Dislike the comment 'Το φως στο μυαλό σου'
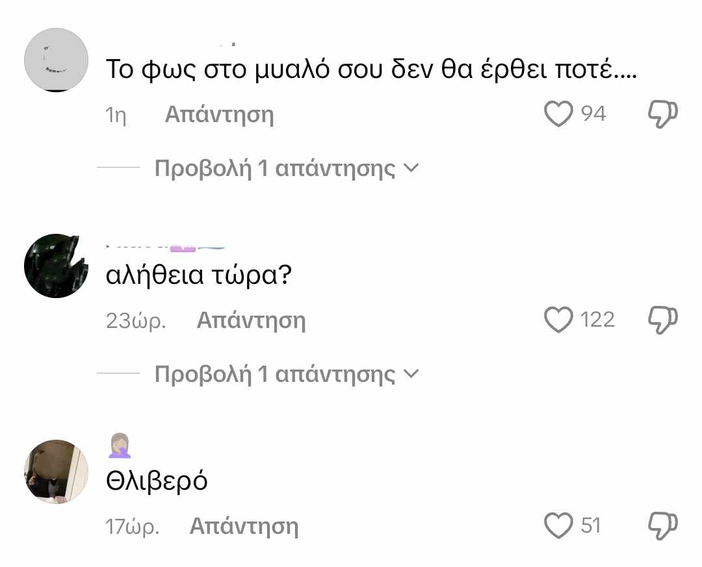Viewport: 702px width, 567px height. click(663, 114)
